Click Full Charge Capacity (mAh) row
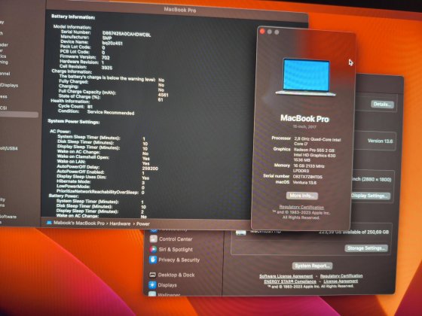Image resolution: width=422 pixels, height=316 pixels. 113,93
